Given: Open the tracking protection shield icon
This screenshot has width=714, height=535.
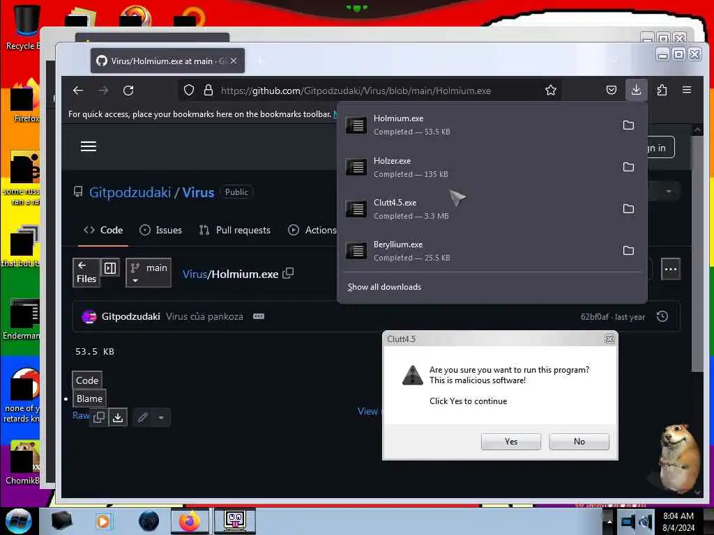Looking at the screenshot, I should 189,91.
